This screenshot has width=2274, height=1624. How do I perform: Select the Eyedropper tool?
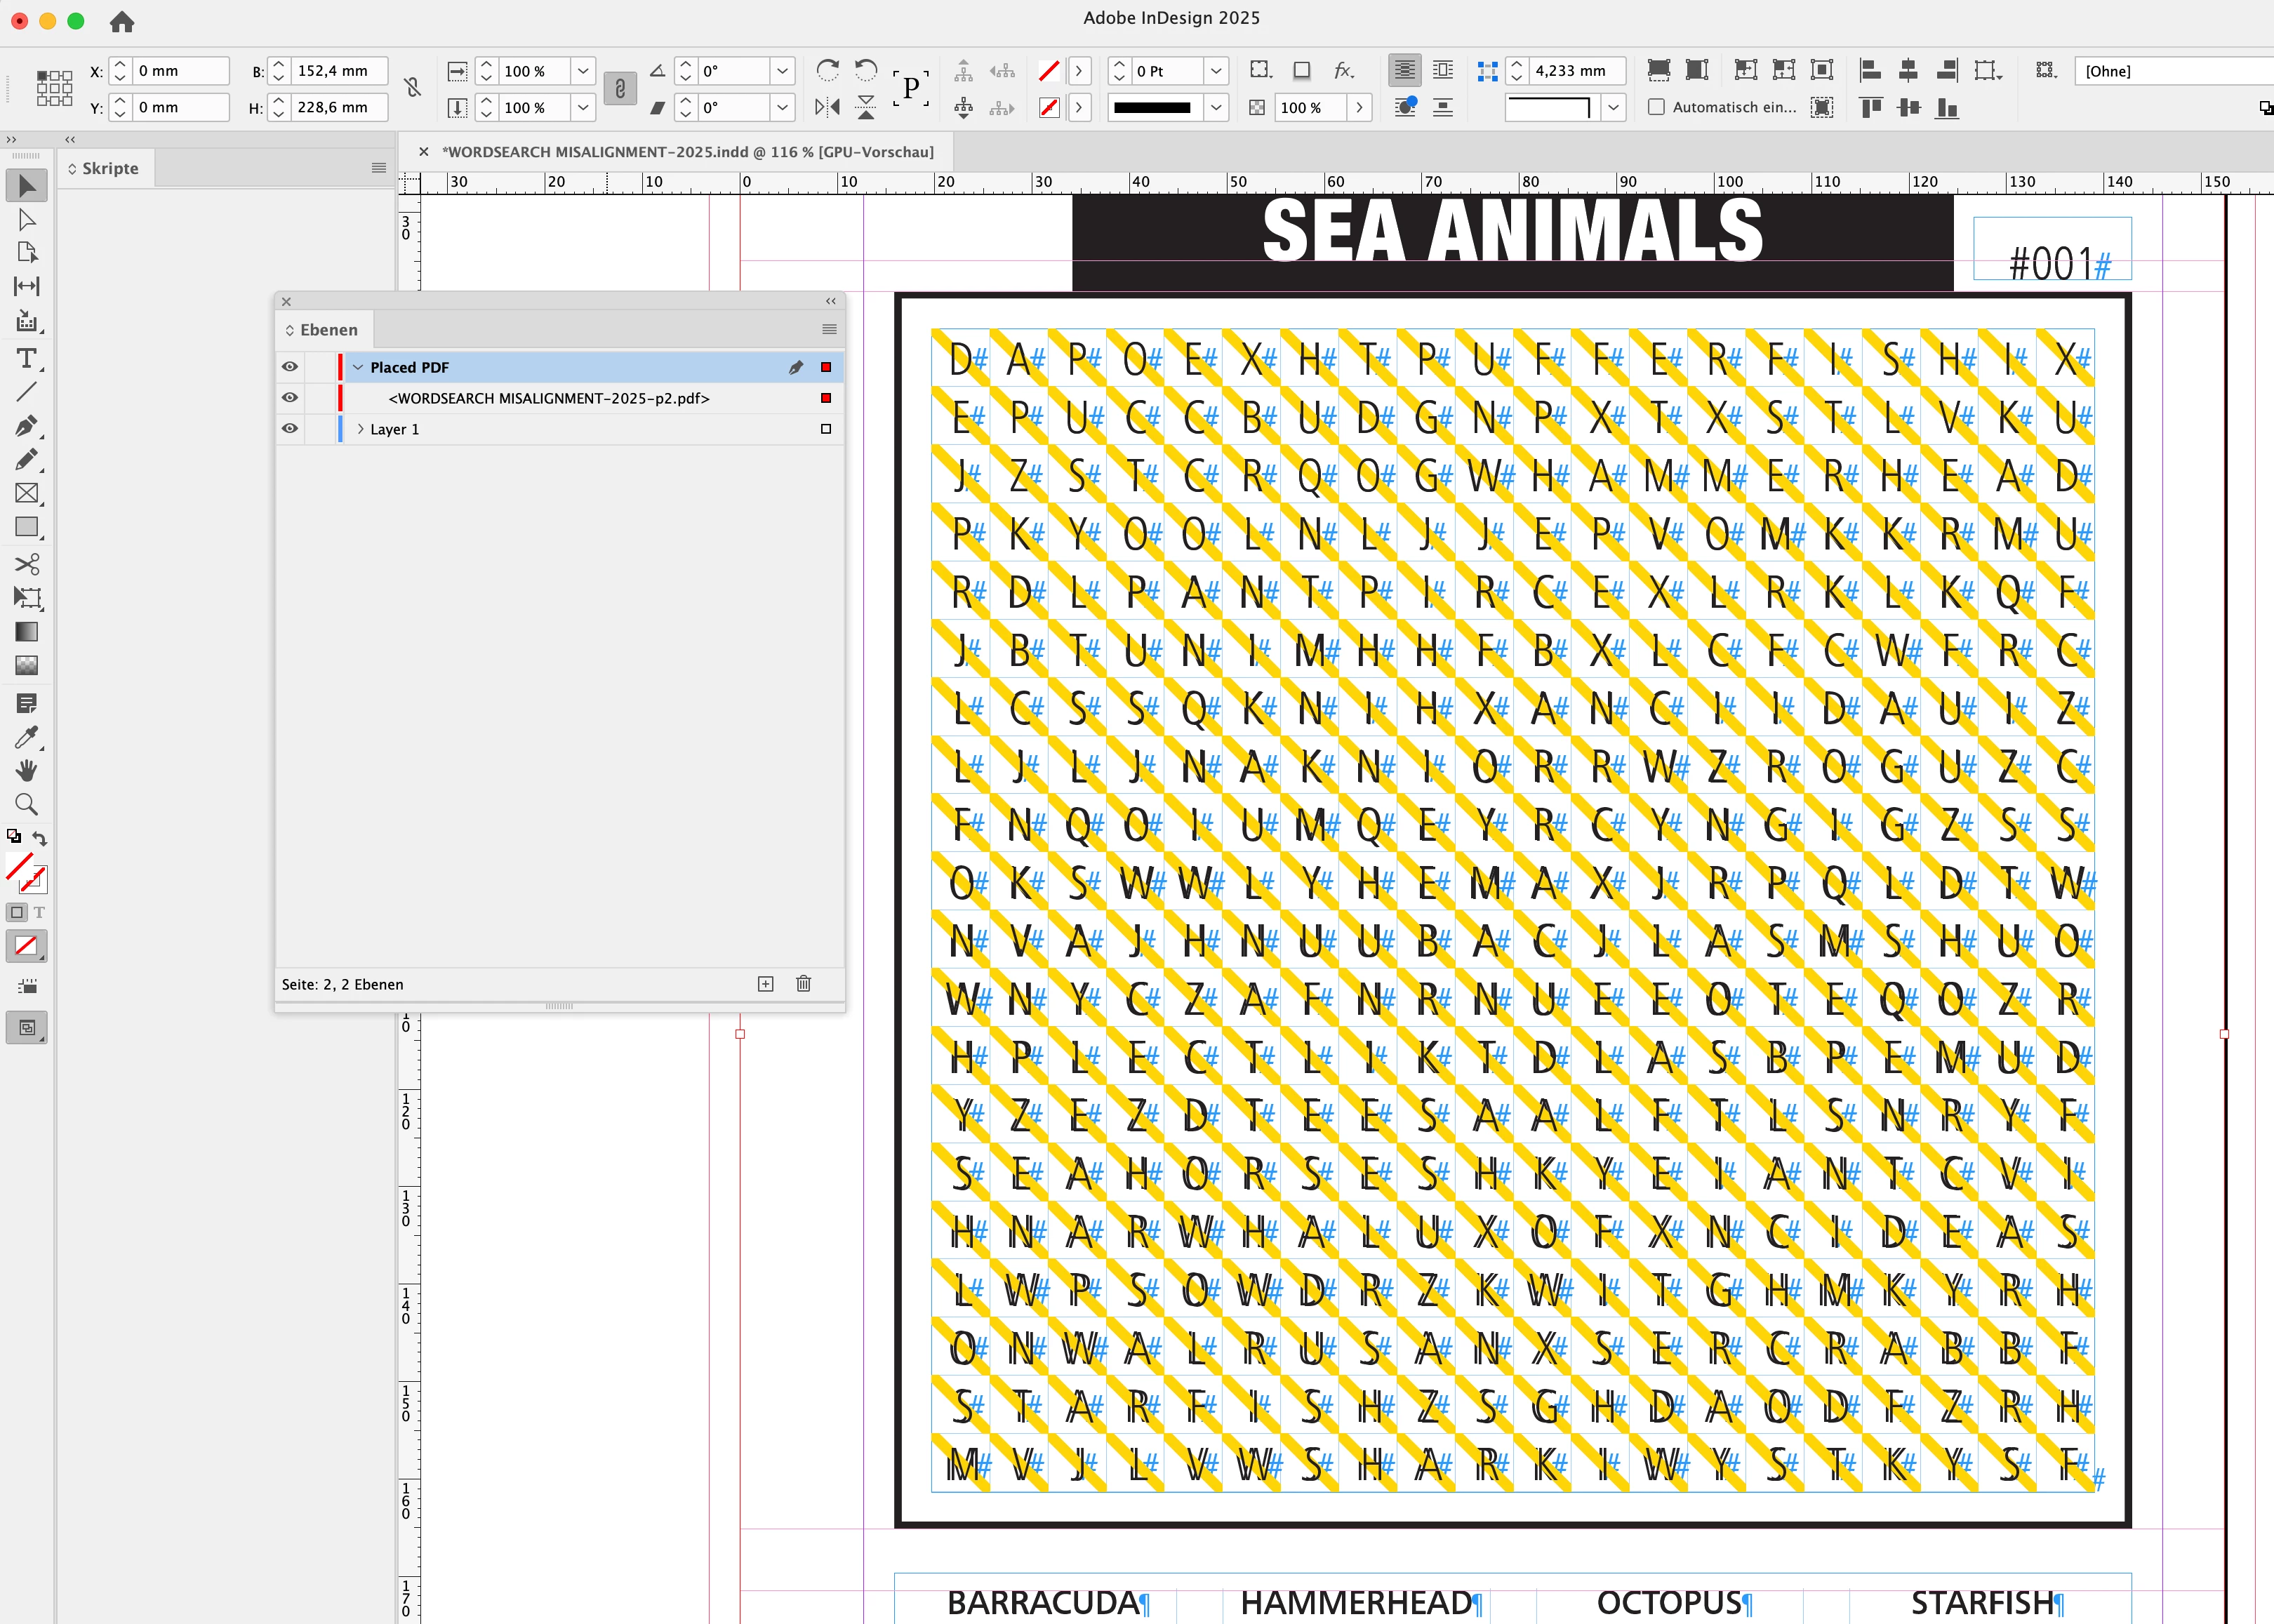(27, 738)
